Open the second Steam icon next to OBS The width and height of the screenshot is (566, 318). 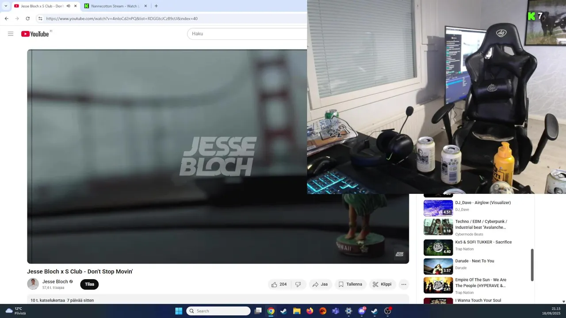(375, 311)
